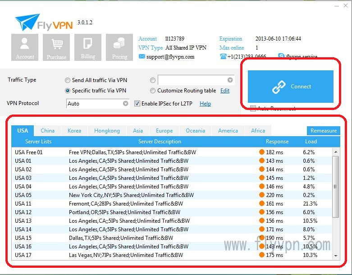
Task: Select USA 05 New York City server
Action: pos(172,195)
